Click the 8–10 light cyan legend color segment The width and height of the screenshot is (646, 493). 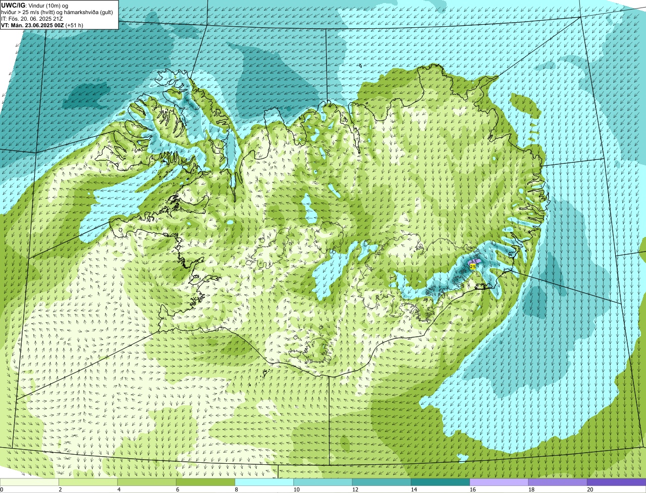pyautogui.click(x=264, y=482)
